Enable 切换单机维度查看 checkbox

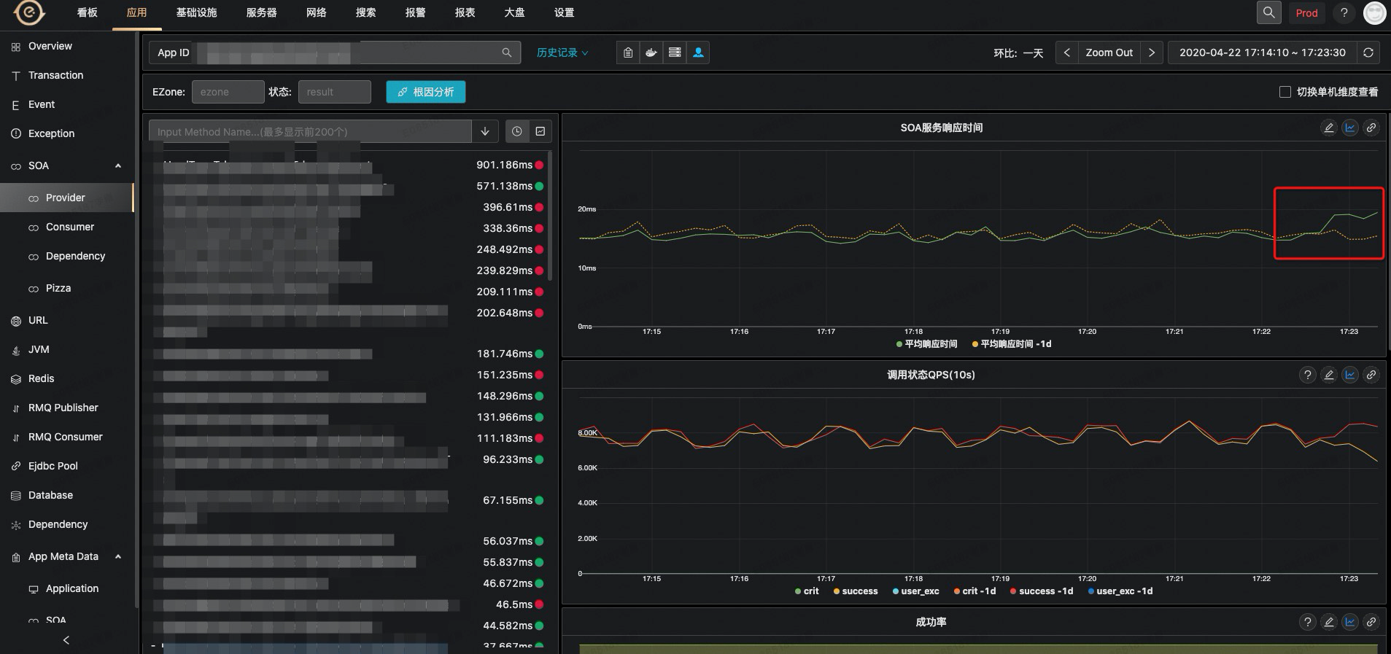tap(1285, 92)
